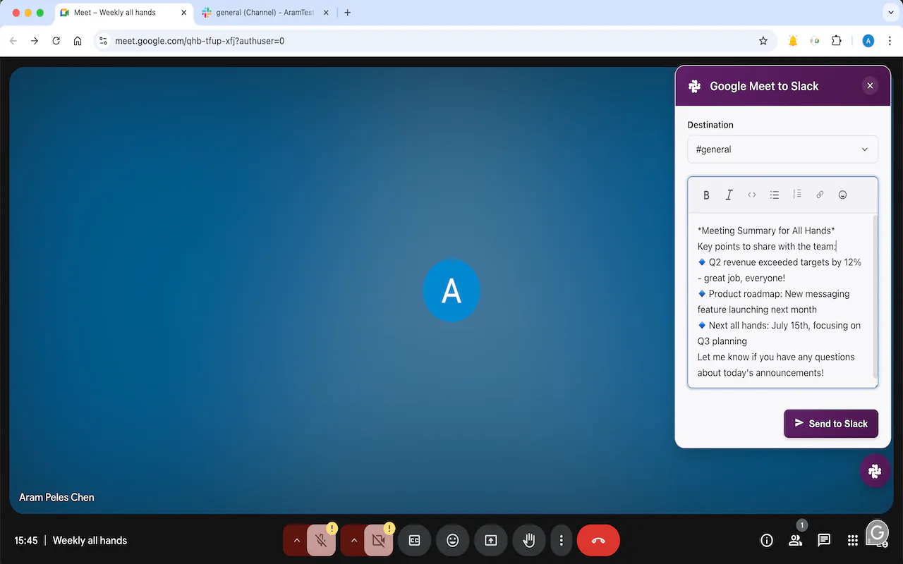Click the green-badged extension icon in toolbar
Image resolution: width=903 pixels, height=564 pixels.
(815, 41)
